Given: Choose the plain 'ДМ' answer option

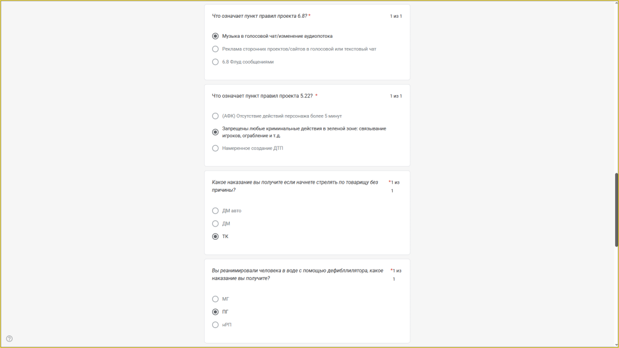Looking at the screenshot, I should coord(216,224).
